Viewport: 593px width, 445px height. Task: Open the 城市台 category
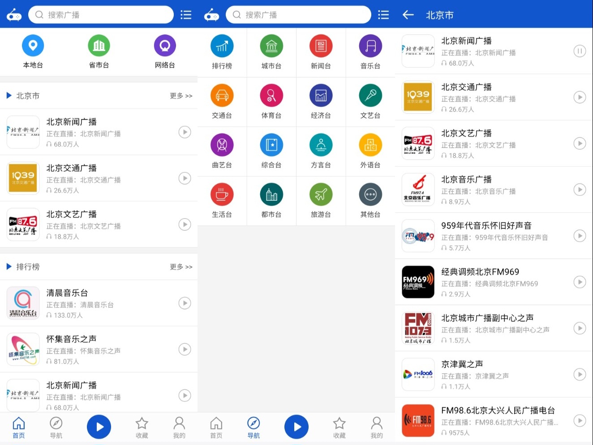(x=271, y=52)
